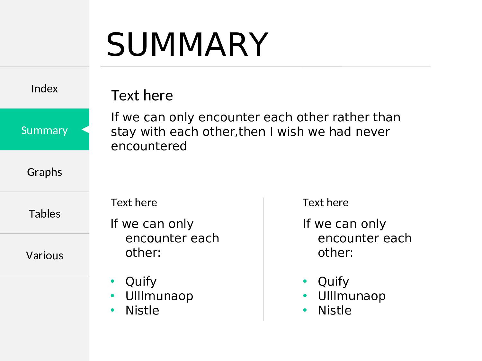Click 'Quify' in the left column list
Viewport: 482px width, 361px height.
(141, 281)
